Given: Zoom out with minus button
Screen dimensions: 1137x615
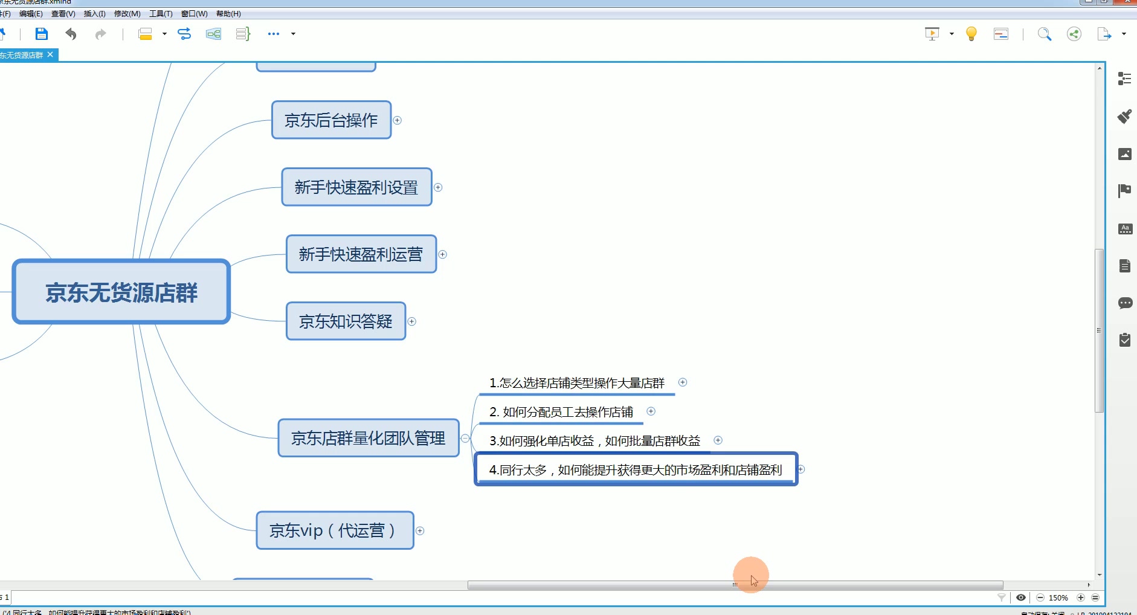Looking at the screenshot, I should click(1040, 597).
